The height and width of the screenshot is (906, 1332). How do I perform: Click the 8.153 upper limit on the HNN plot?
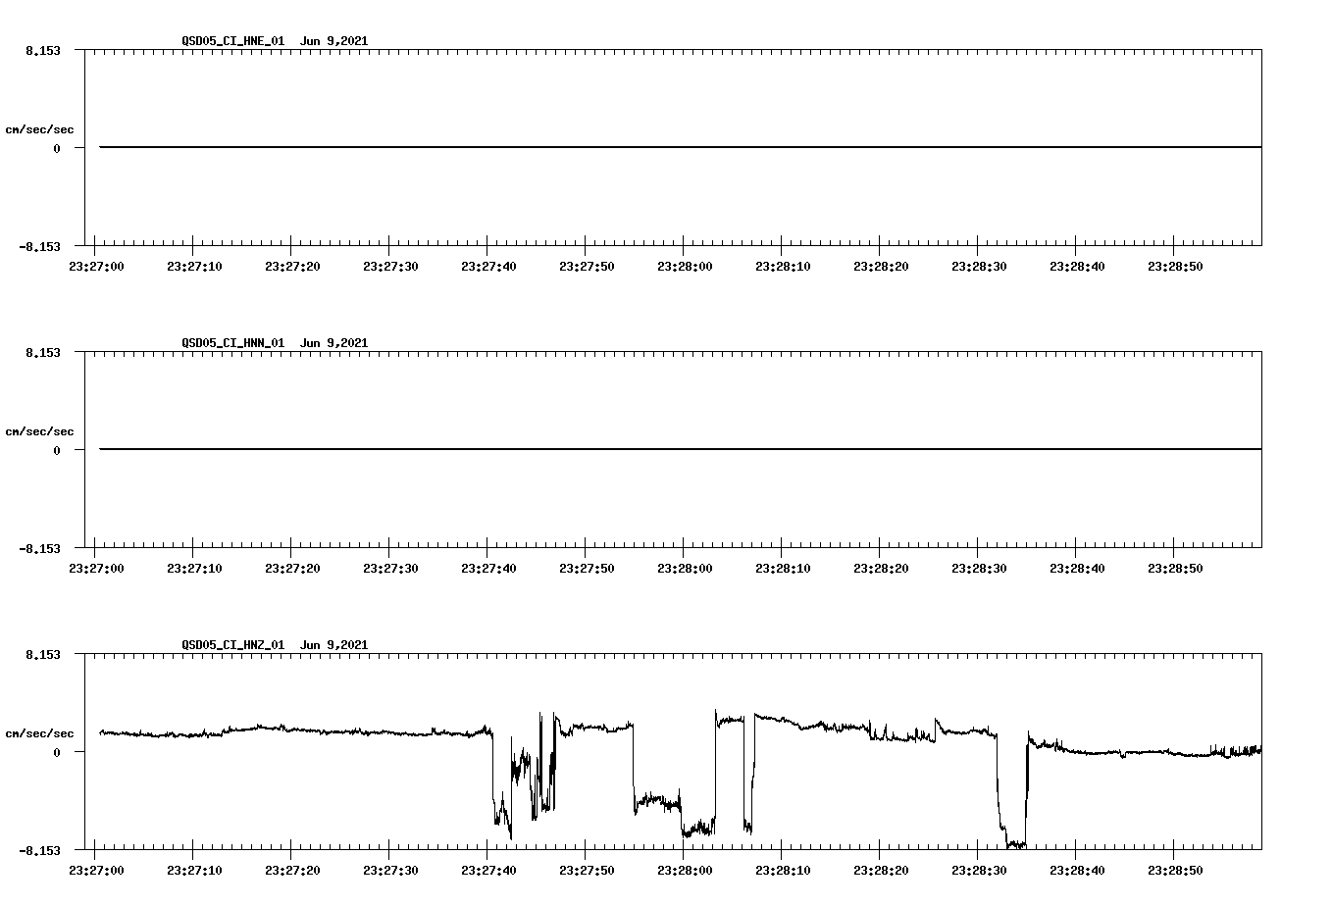(43, 352)
